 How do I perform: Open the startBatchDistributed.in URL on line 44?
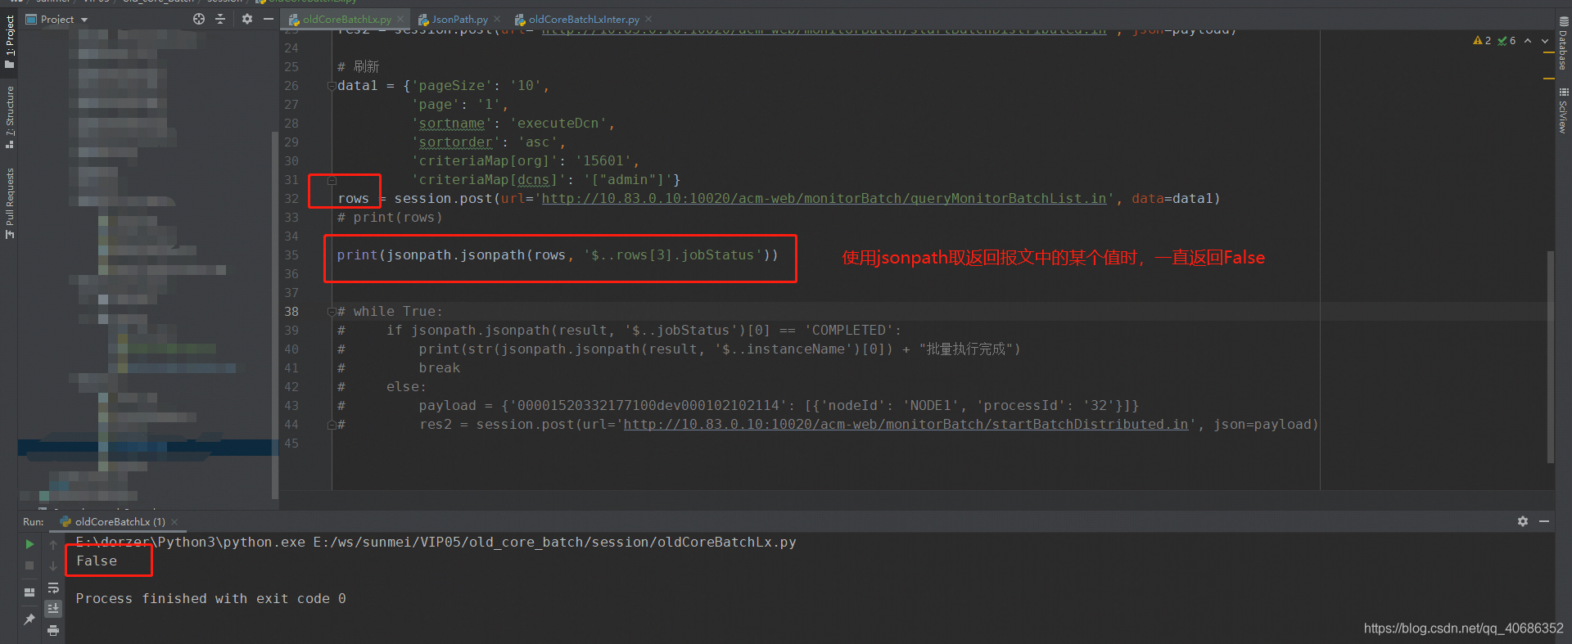(x=906, y=425)
